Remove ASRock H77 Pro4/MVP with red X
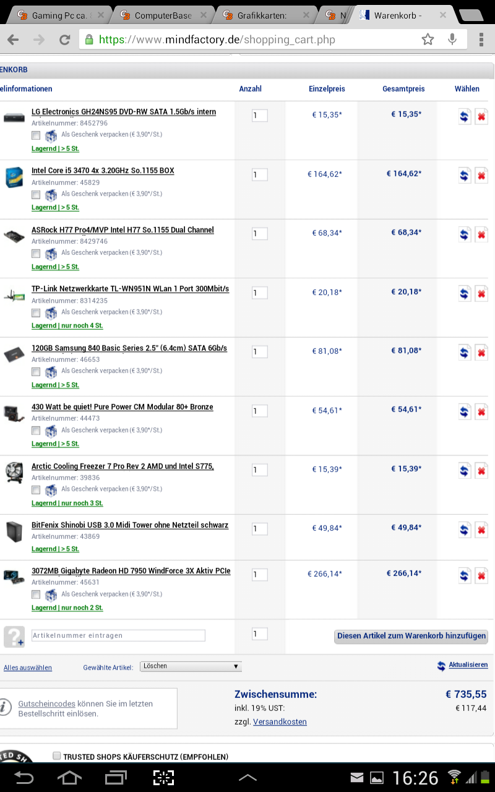The height and width of the screenshot is (792, 495). pyautogui.click(x=481, y=235)
